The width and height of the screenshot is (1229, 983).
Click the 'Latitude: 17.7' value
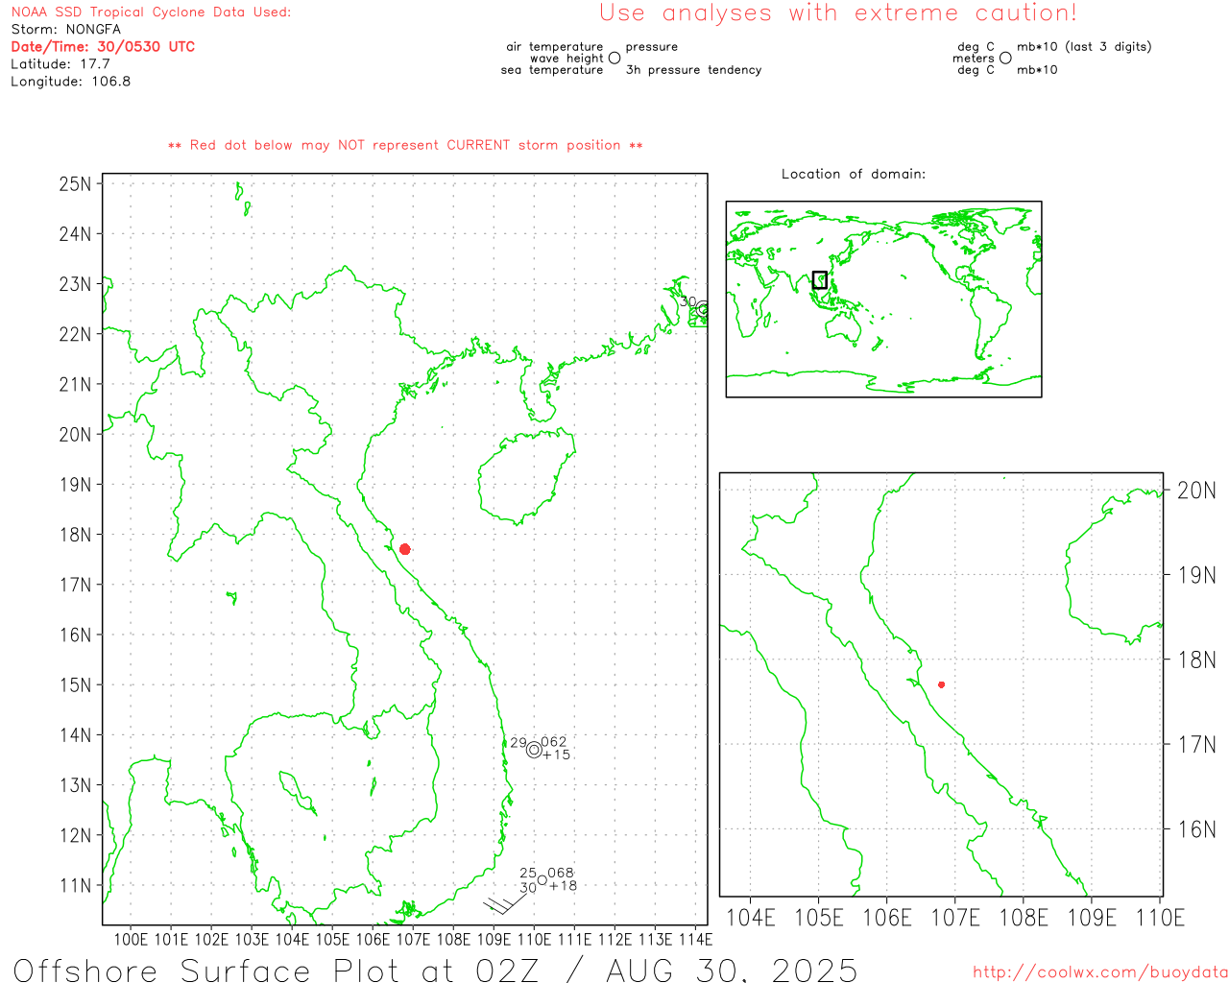(x=60, y=64)
